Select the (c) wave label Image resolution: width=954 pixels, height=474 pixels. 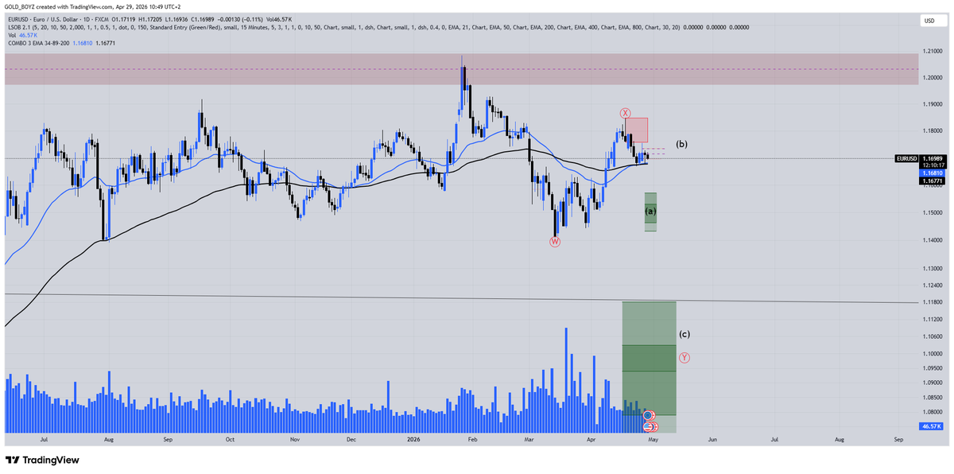(684, 335)
